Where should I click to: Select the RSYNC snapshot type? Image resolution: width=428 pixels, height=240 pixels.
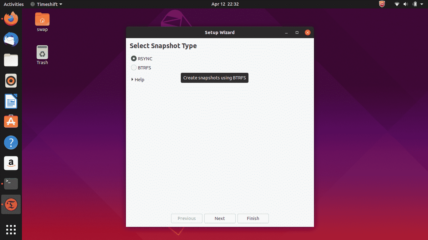pos(142,58)
